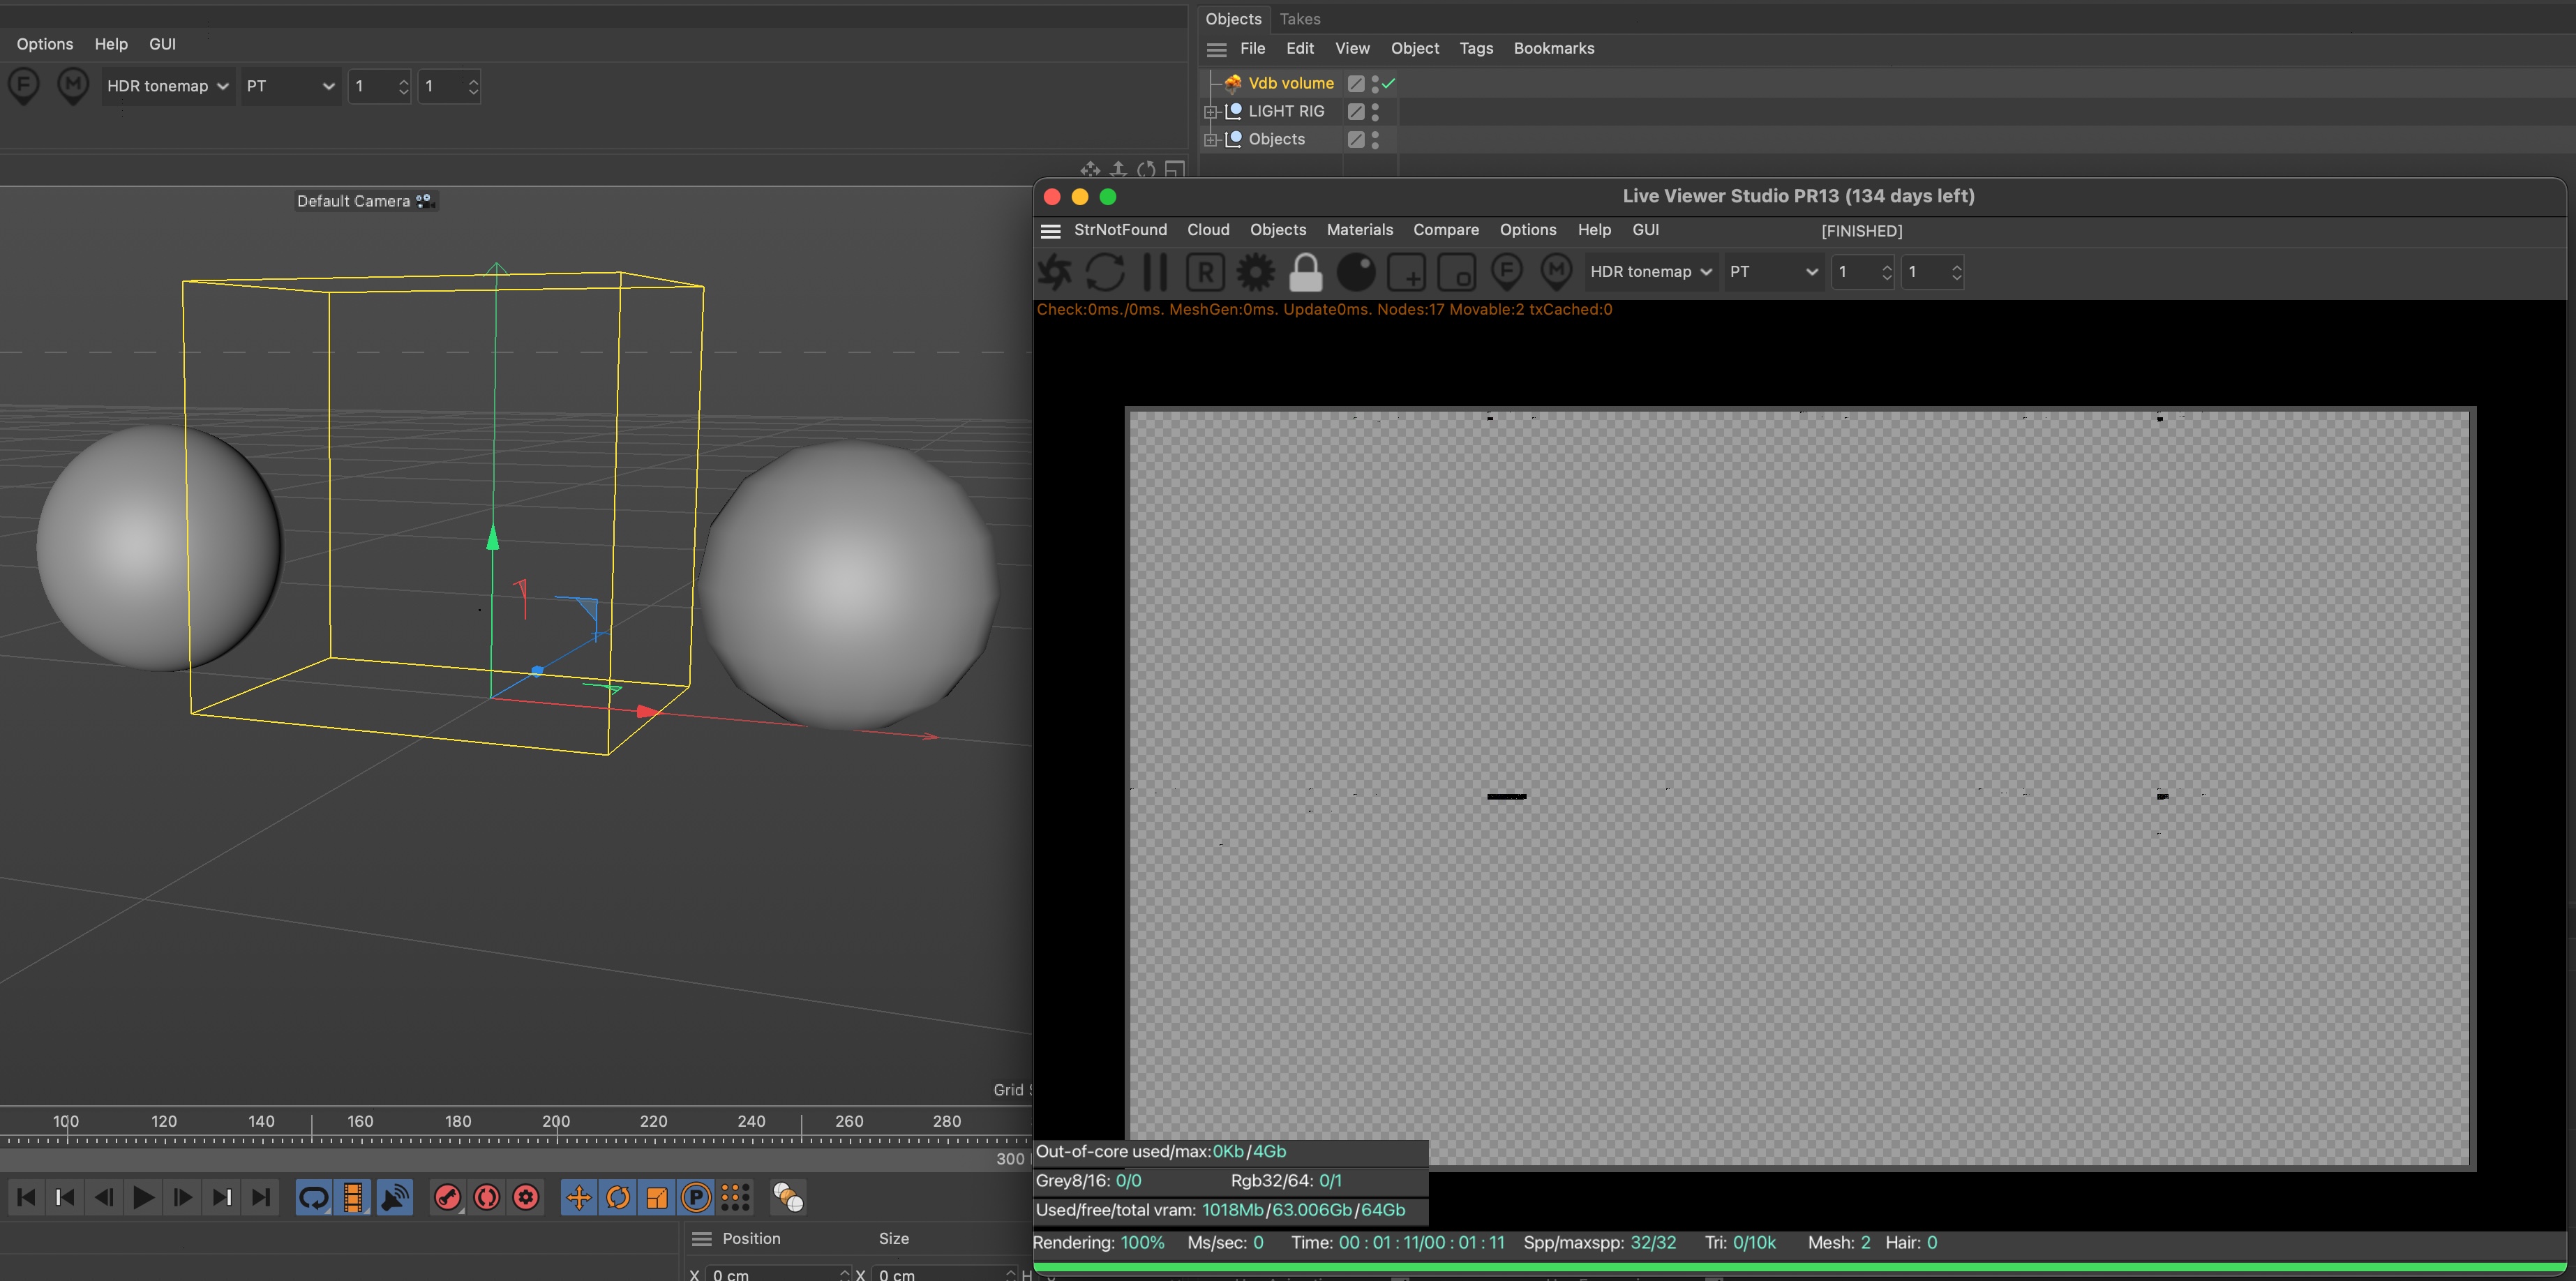Open HDR tonemap dropdown in Live Viewer
Viewport: 2576px width, 1281px height.
pos(1650,271)
